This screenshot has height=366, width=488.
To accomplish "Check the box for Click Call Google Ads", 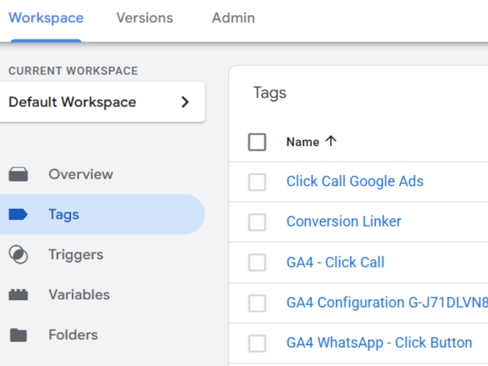I will (x=257, y=182).
